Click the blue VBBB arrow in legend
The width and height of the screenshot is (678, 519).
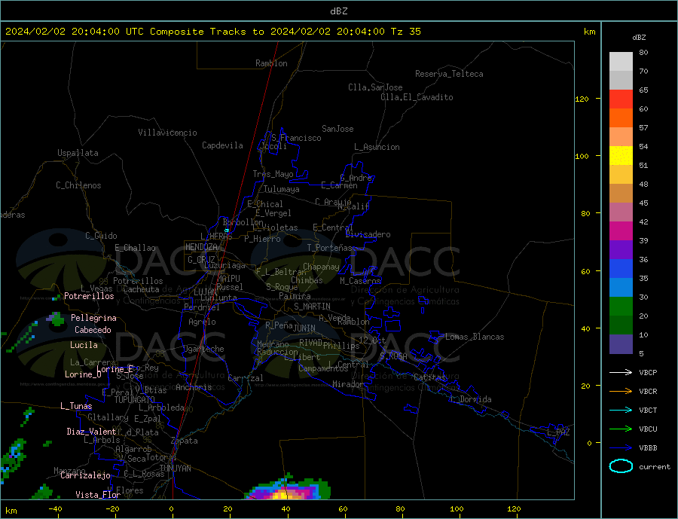[x=621, y=447]
